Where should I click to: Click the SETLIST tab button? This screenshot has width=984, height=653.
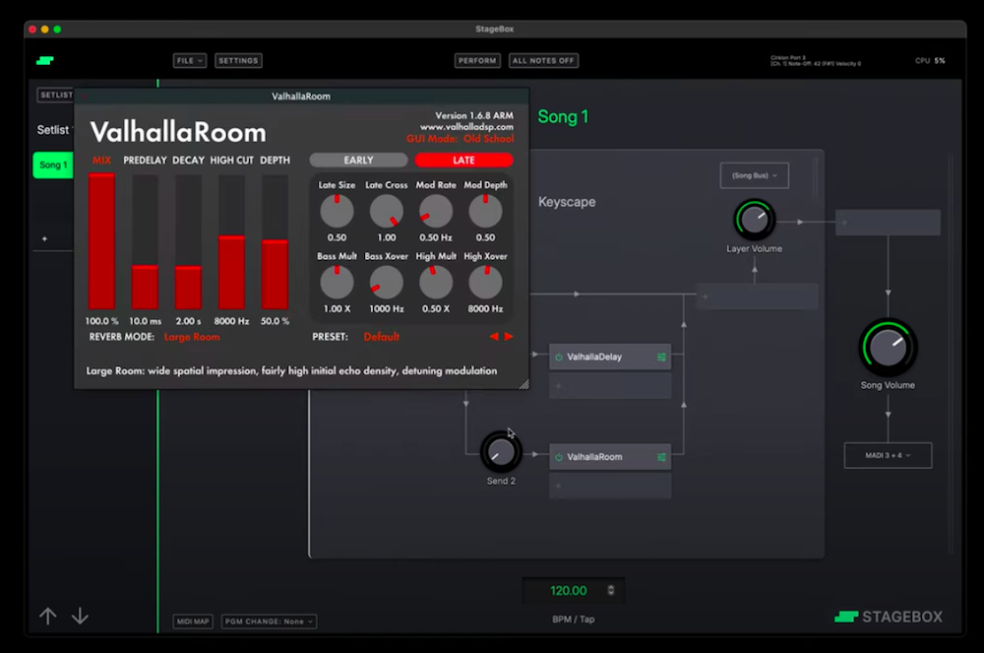(55, 95)
